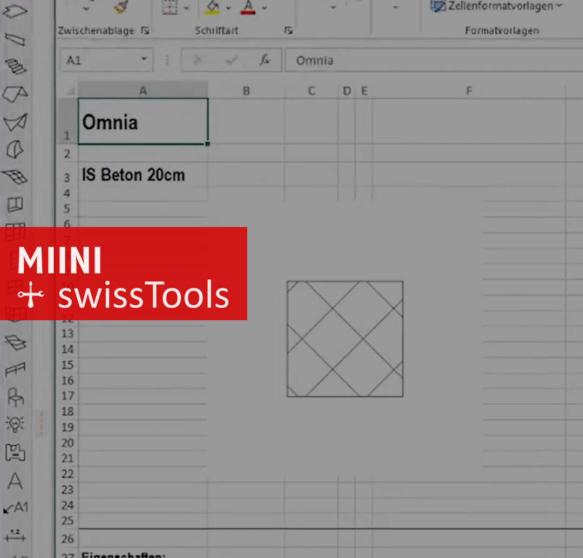Select the dimension line tool

15,535
